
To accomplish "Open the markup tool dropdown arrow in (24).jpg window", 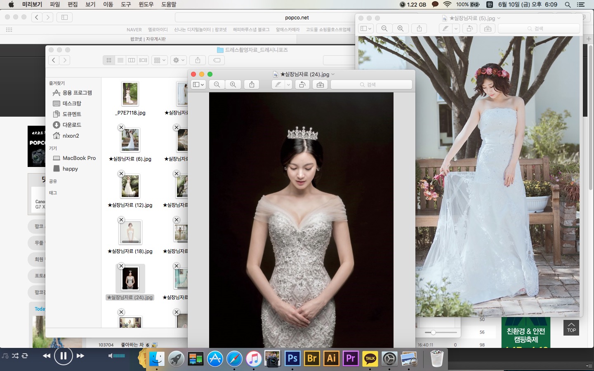I will [x=288, y=85].
